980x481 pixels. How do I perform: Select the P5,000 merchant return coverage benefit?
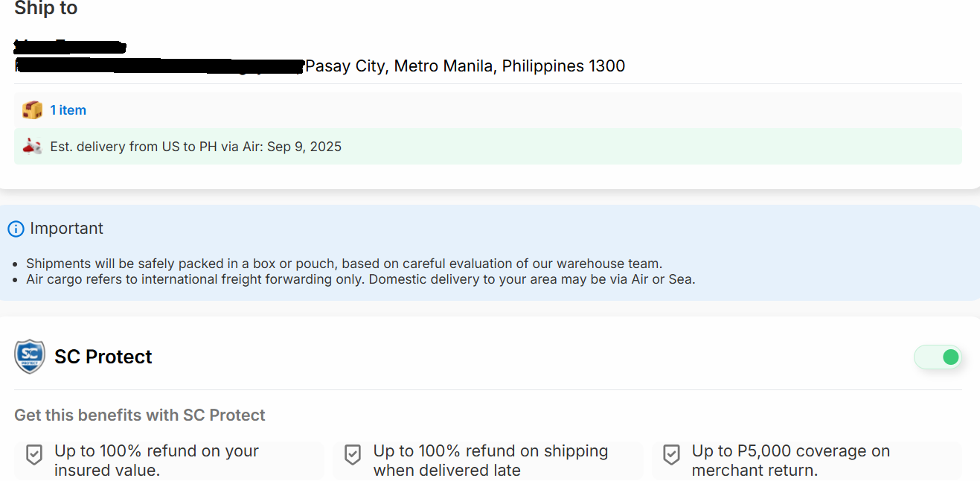tap(790, 460)
